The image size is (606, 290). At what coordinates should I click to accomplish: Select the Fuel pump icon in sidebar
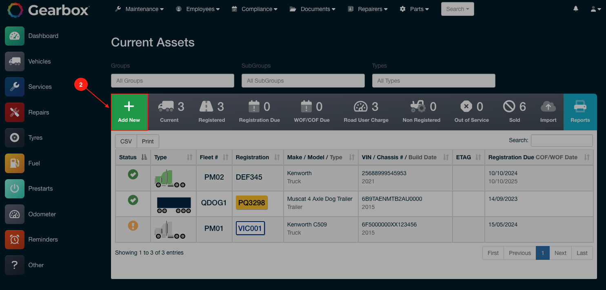[x=15, y=163]
